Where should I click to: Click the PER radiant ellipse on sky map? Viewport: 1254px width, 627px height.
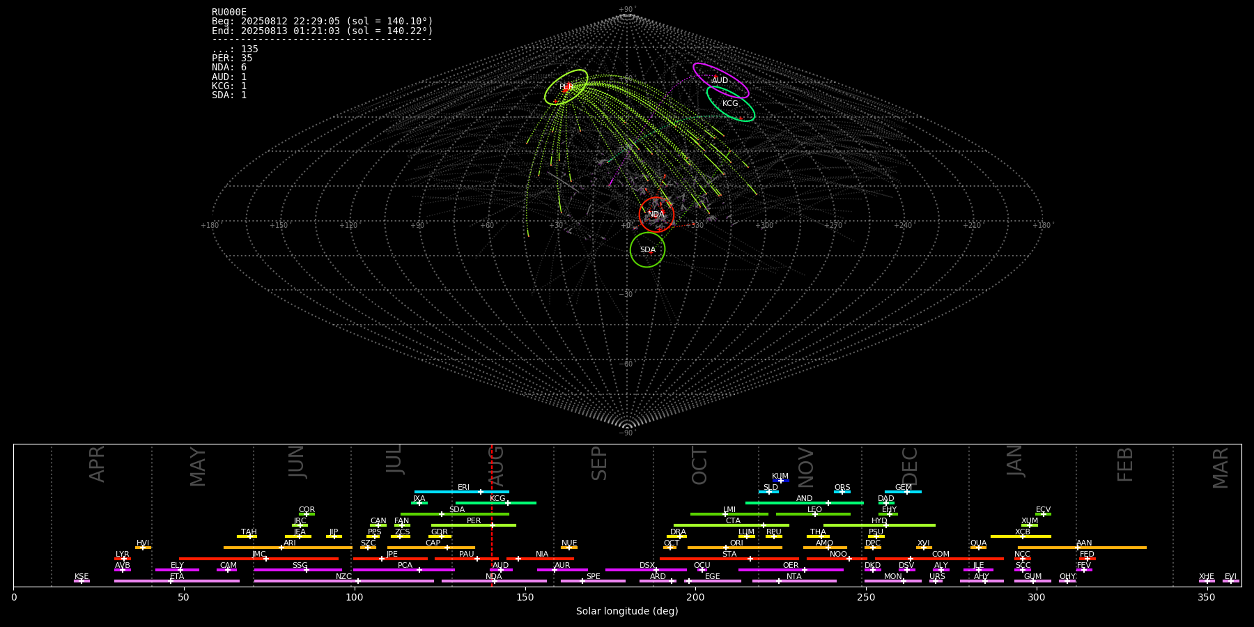[x=566, y=87]
